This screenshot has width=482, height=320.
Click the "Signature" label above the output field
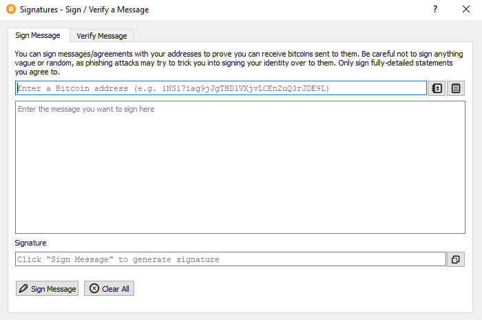tap(32, 243)
